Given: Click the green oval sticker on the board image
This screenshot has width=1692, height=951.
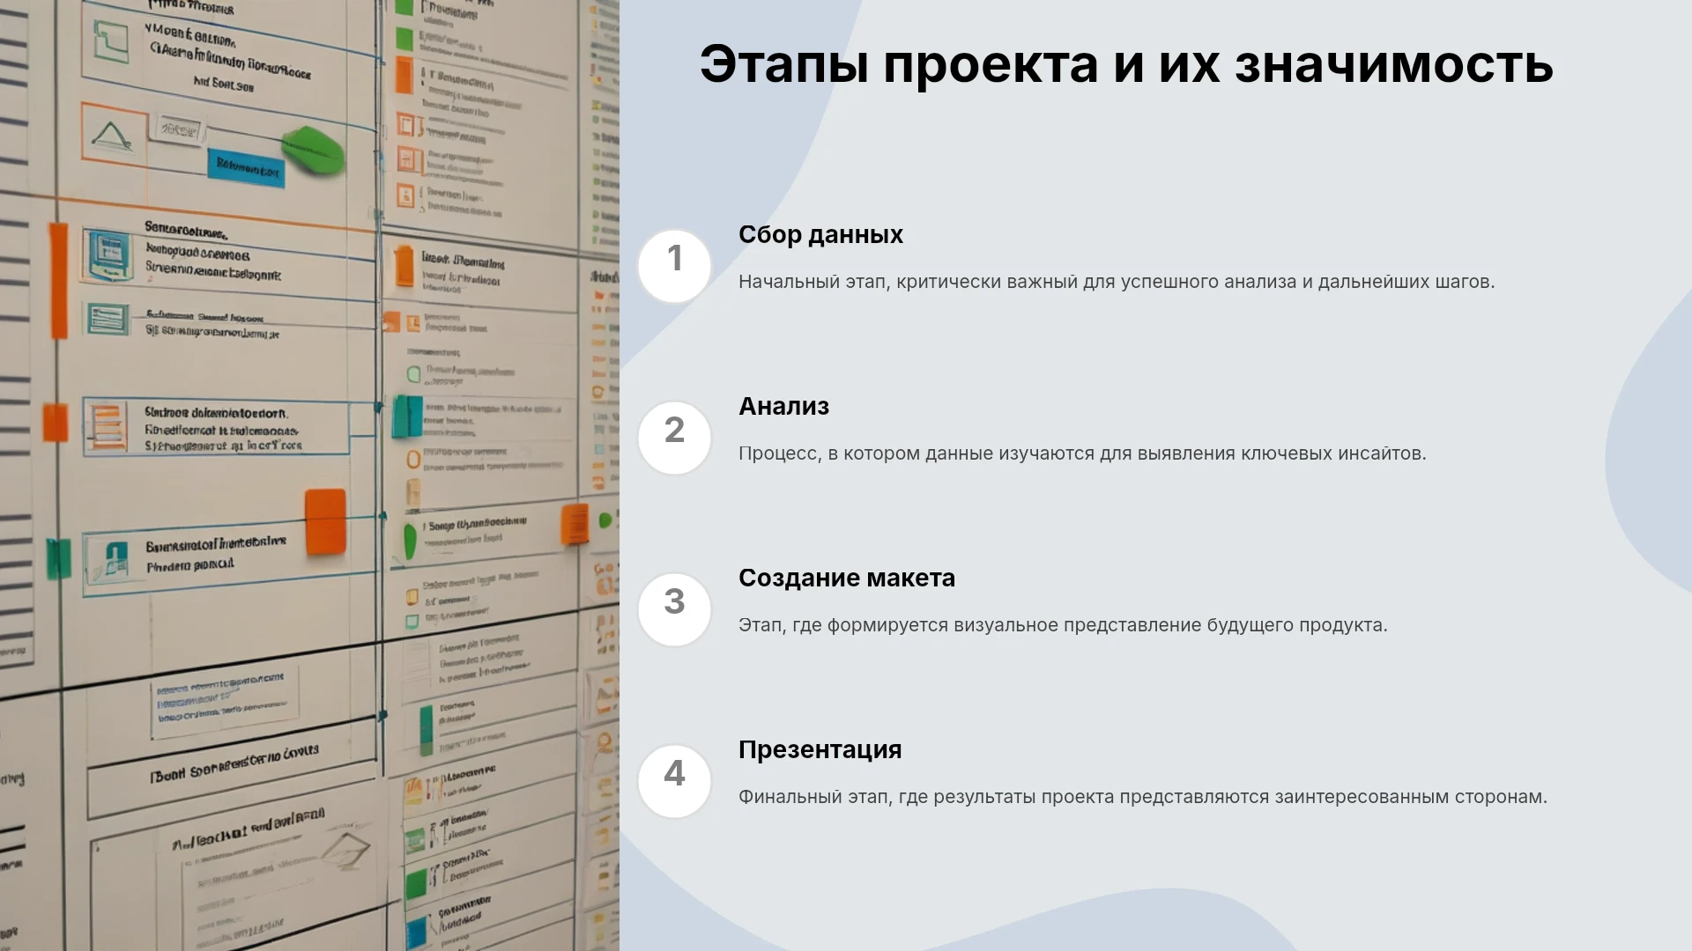Looking at the screenshot, I should [313, 149].
